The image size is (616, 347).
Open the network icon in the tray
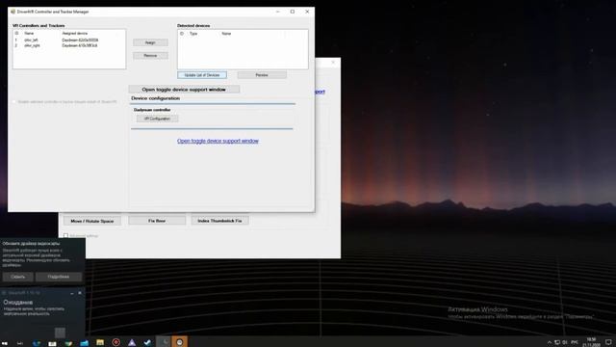pos(557,343)
